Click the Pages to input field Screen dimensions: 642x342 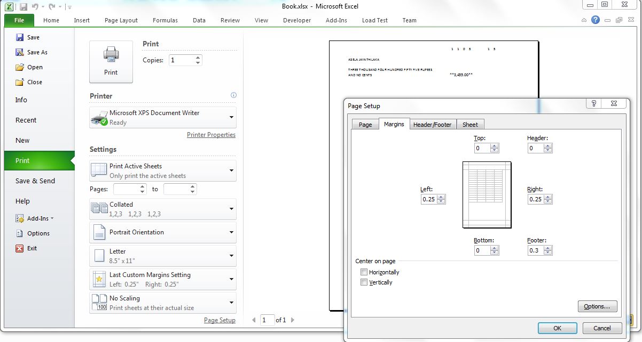(x=177, y=189)
